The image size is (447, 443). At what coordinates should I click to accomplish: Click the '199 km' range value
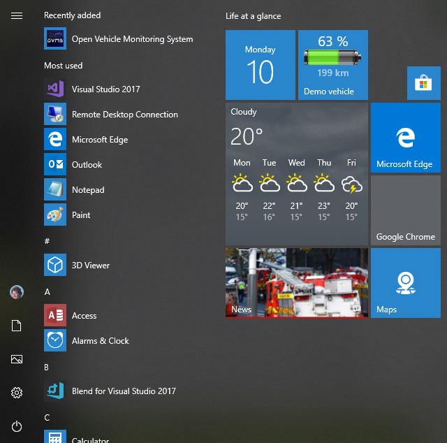pos(333,73)
